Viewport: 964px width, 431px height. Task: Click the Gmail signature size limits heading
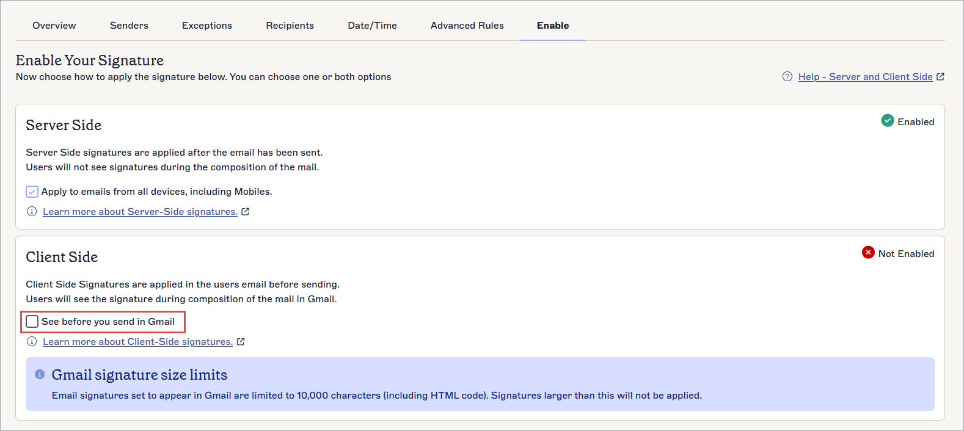[x=139, y=375]
